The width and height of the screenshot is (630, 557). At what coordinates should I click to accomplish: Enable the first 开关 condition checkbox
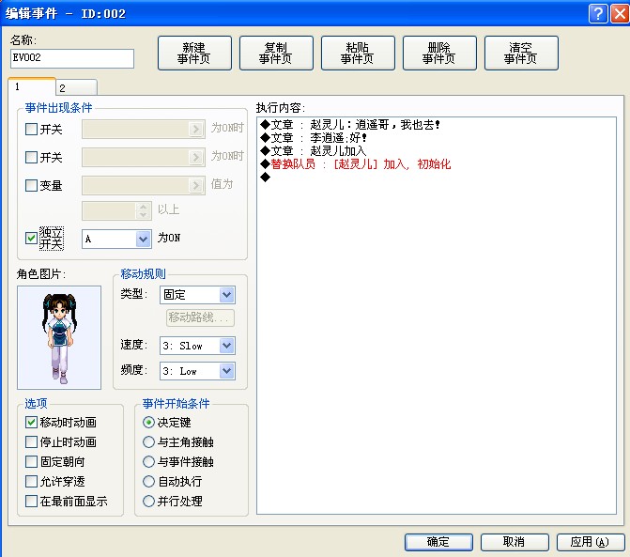(31, 129)
